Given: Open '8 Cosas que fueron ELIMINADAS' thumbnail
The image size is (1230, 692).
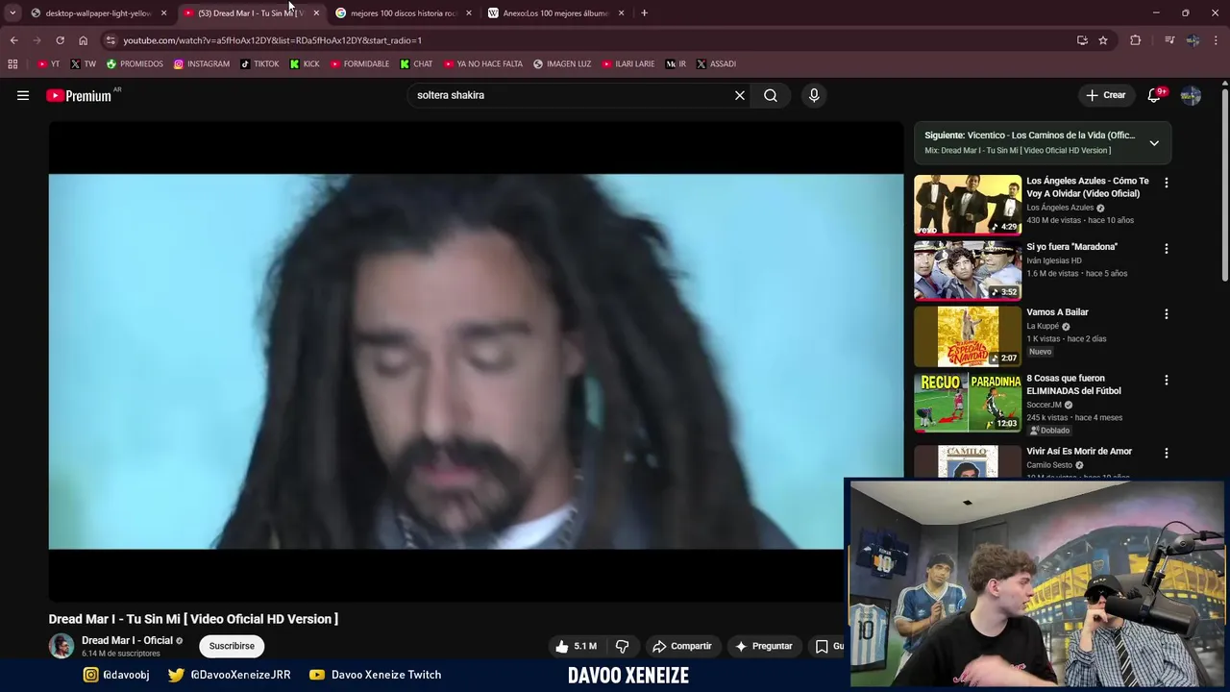Looking at the screenshot, I should (x=968, y=402).
